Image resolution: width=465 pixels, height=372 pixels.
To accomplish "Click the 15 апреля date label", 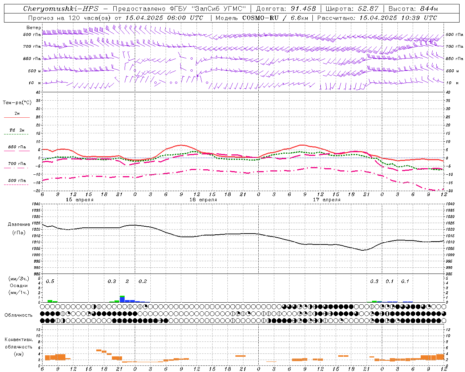I will point(80,200).
